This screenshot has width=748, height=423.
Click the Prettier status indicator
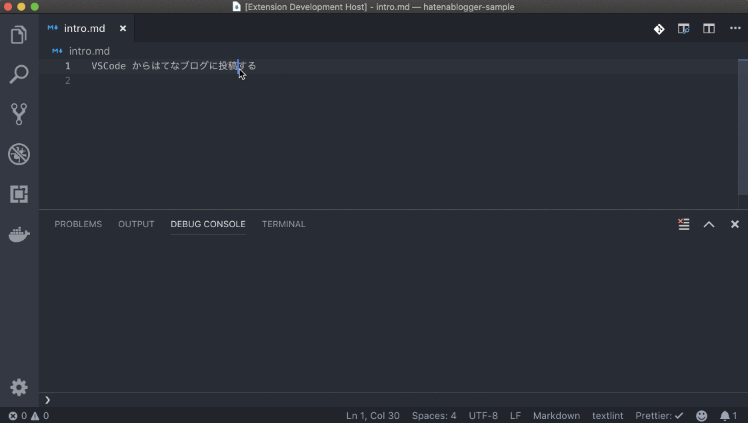point(659,416)
